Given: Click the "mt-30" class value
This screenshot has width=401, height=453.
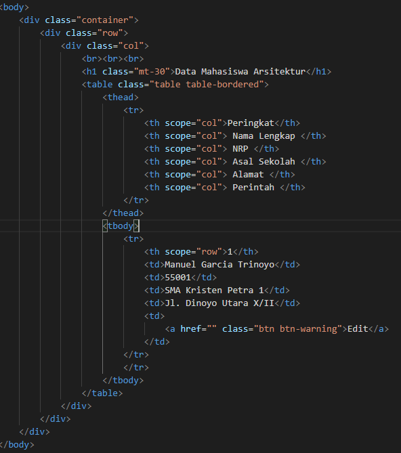Looking at the screenshot, I should click(152, 71).
